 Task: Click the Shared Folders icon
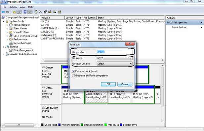click(11, 32)
